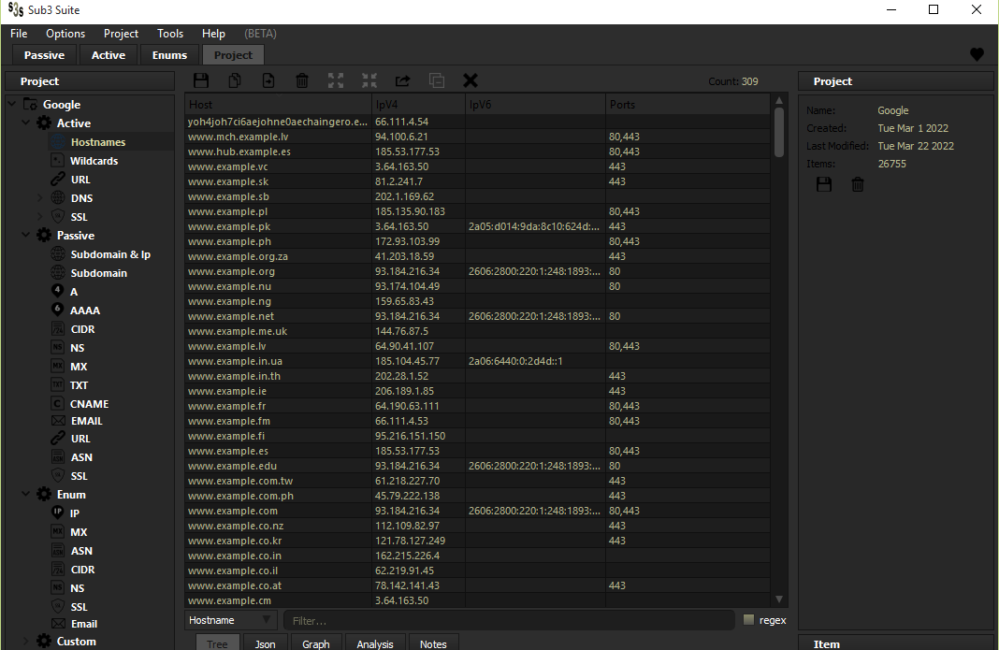The height and width of the screenshot is (650, 999).
Task: Switch to the Json view tab
Action: [265, 643]
